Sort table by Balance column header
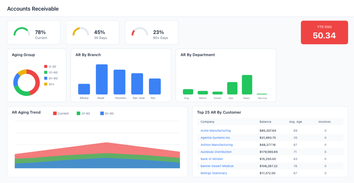 click(x=265, y=122)
